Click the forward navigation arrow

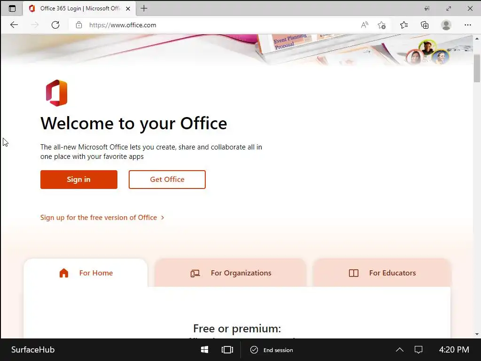(x=35, y=25)
